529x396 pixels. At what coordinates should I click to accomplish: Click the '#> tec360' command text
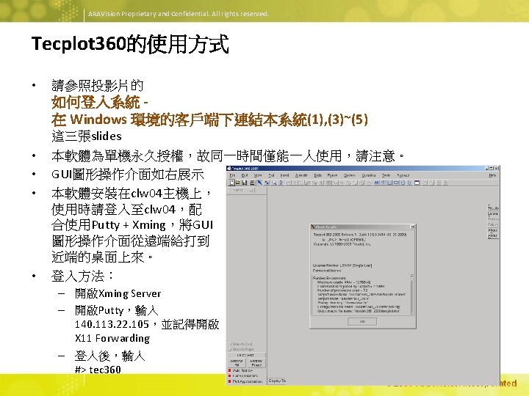point(98,370)
